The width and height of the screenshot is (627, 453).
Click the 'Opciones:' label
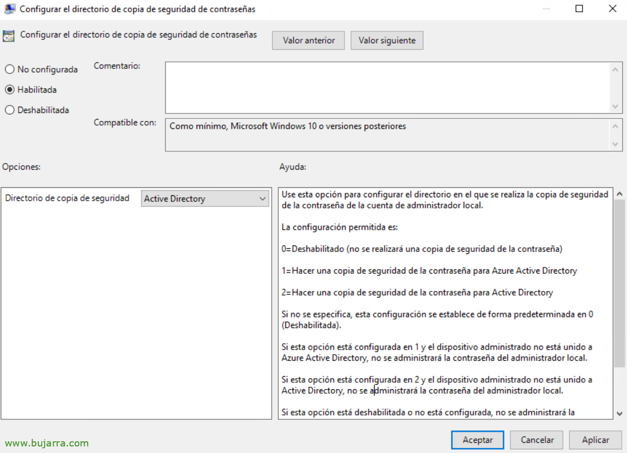tap(22, 167)
